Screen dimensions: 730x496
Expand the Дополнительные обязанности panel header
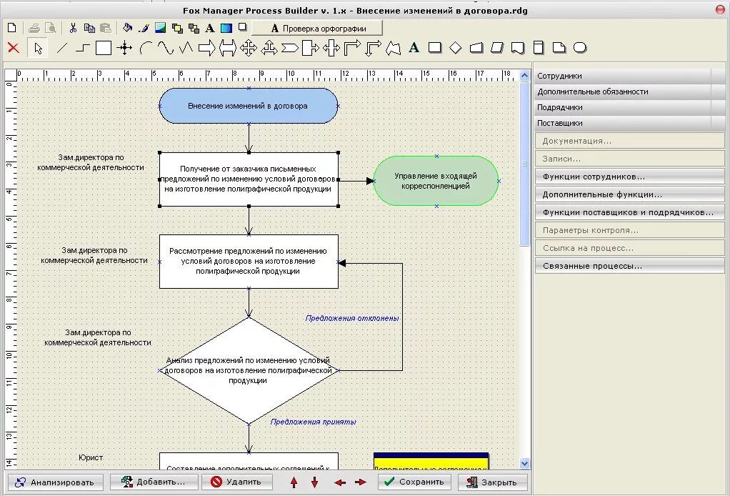[630, 91]
